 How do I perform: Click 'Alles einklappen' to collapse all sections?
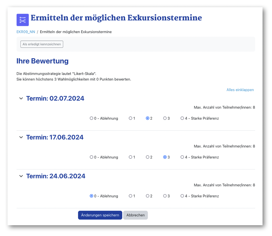pyautogui.click(x=240, y=90)
